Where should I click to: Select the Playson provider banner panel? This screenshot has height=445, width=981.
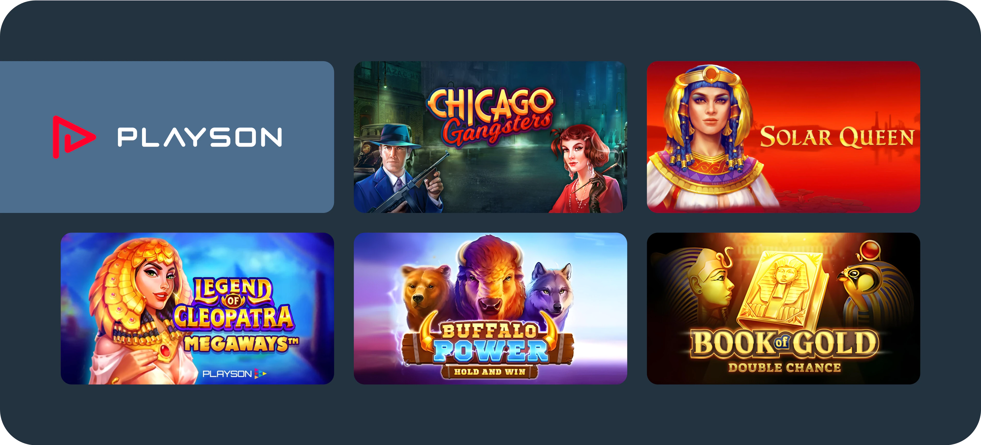coord(167,137)
